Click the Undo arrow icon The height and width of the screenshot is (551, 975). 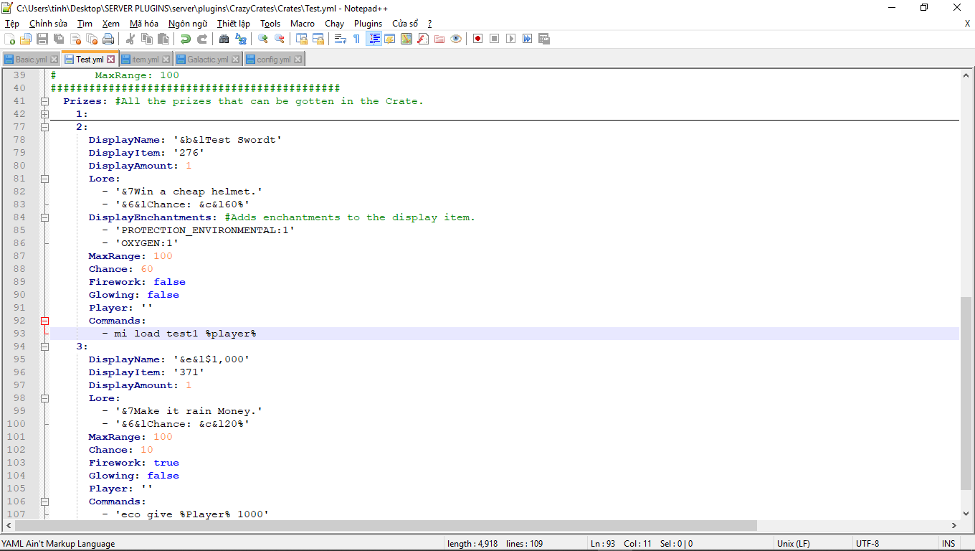186,39
